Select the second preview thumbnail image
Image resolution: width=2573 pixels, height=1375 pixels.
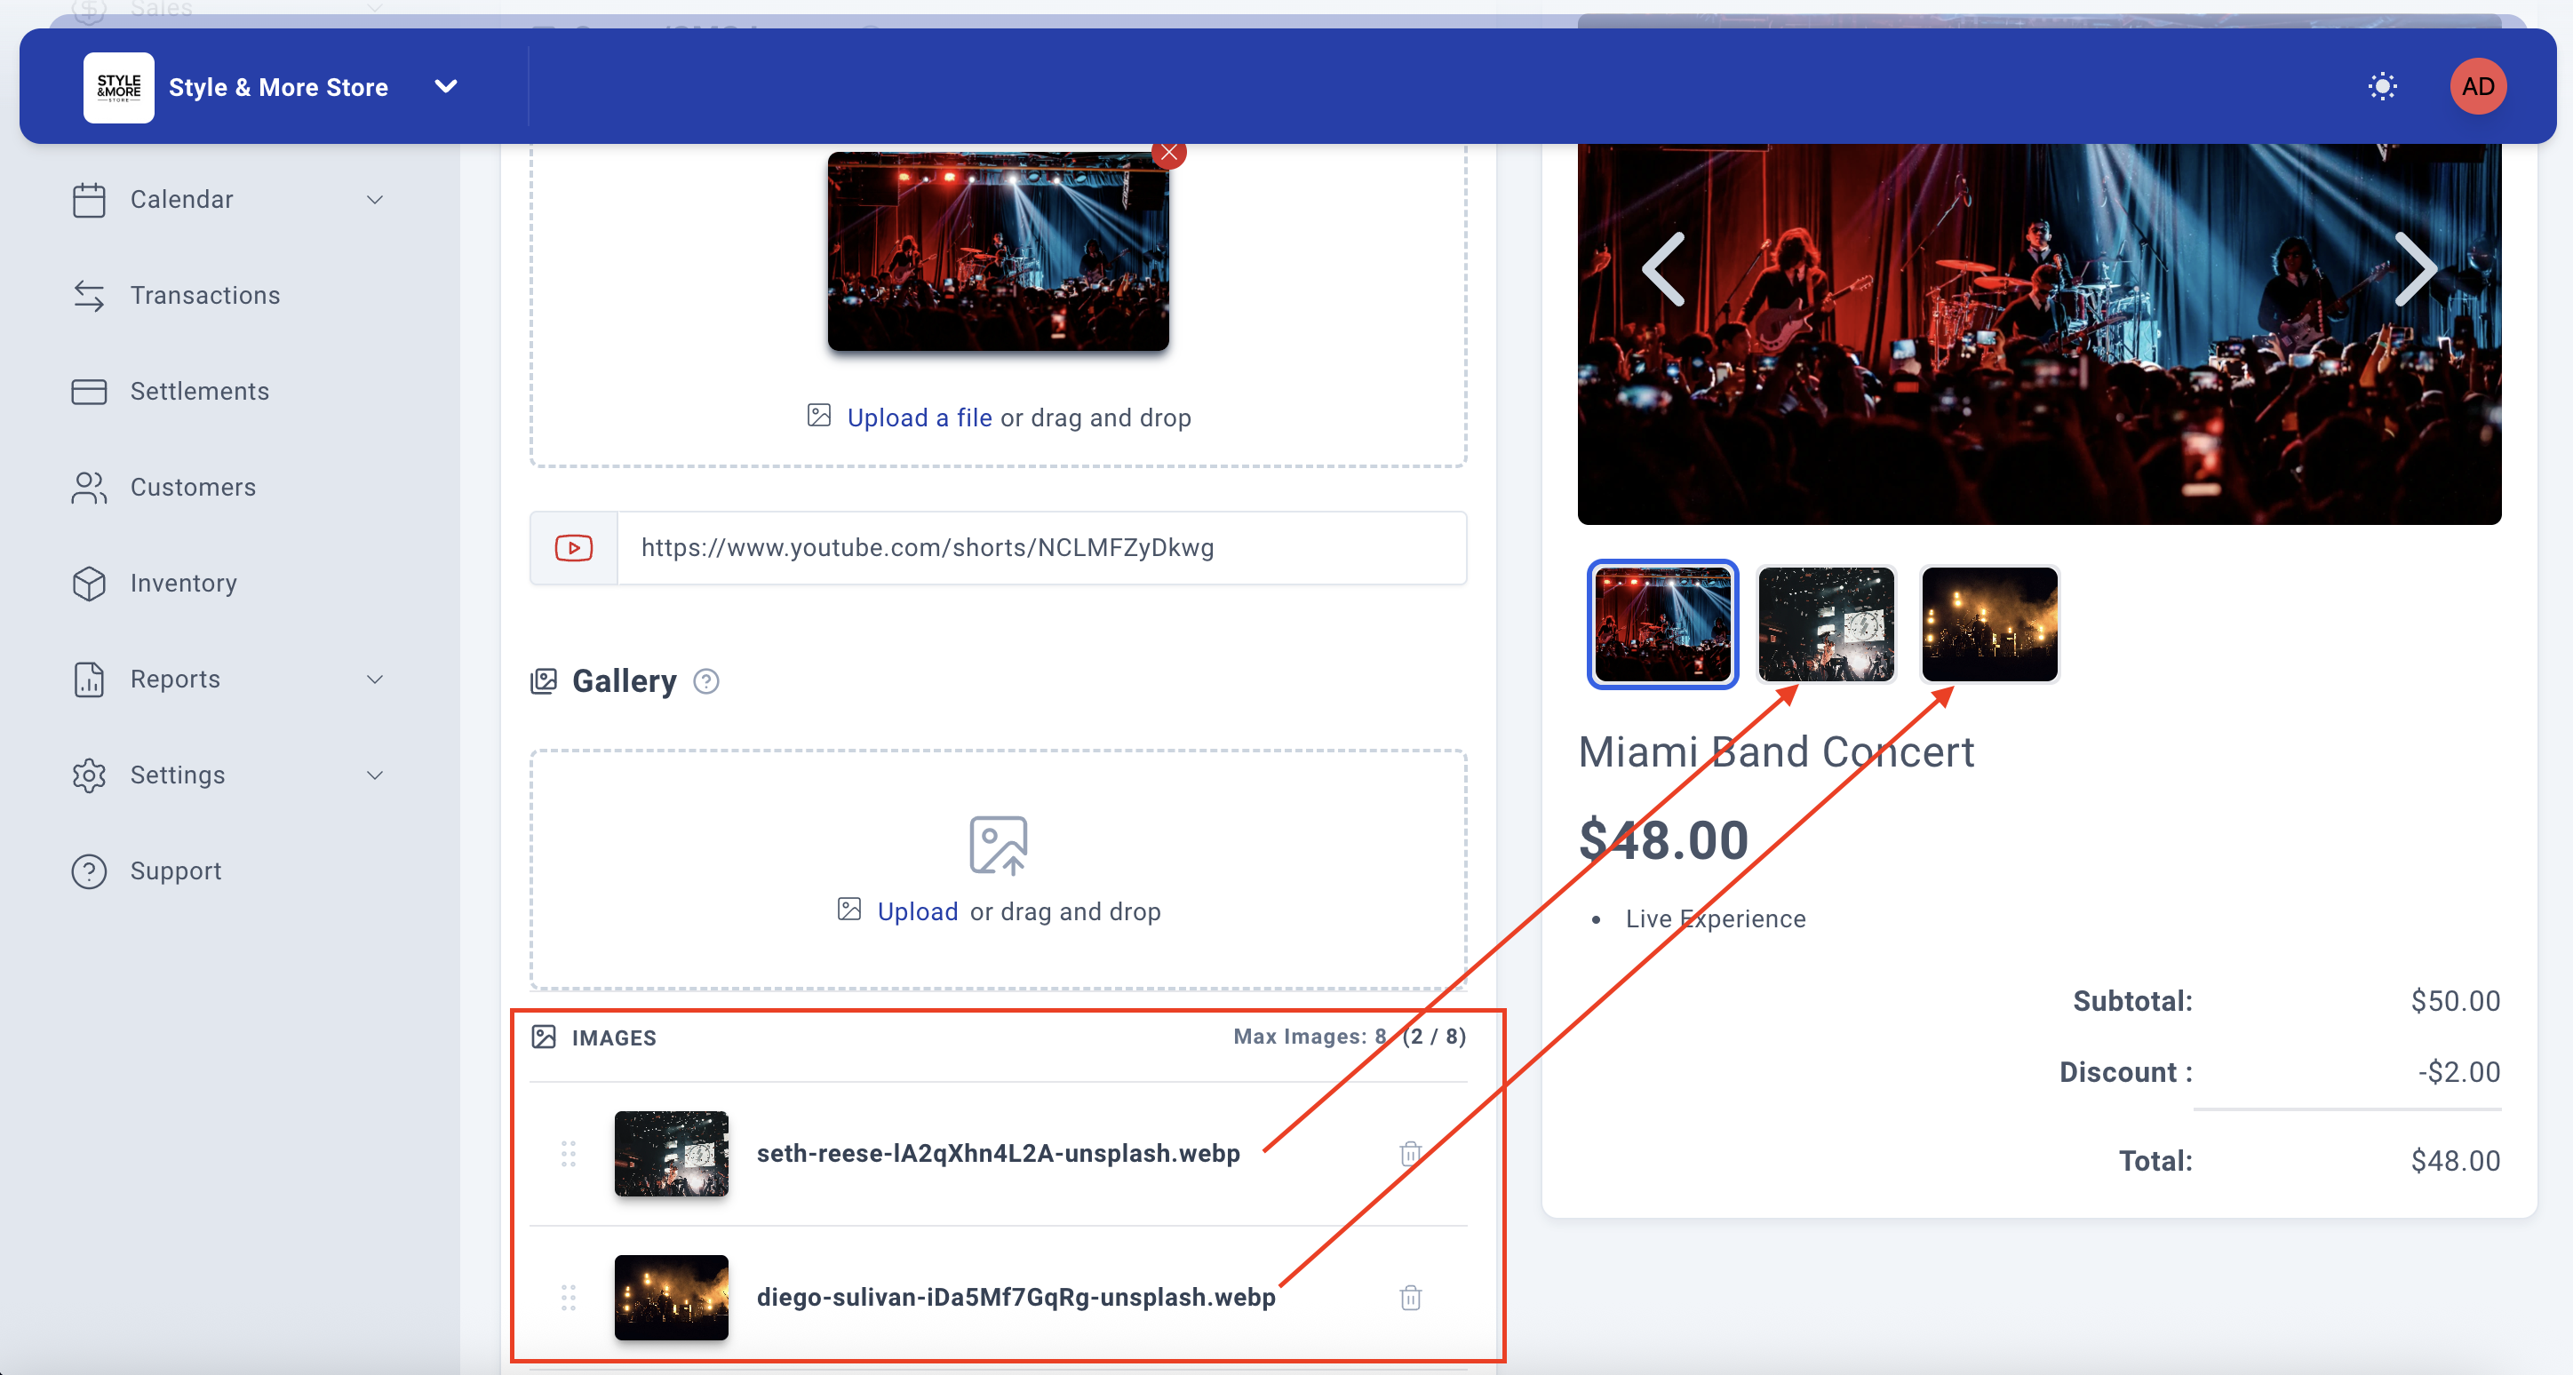pyautogui.click(x=1826, y=624)
